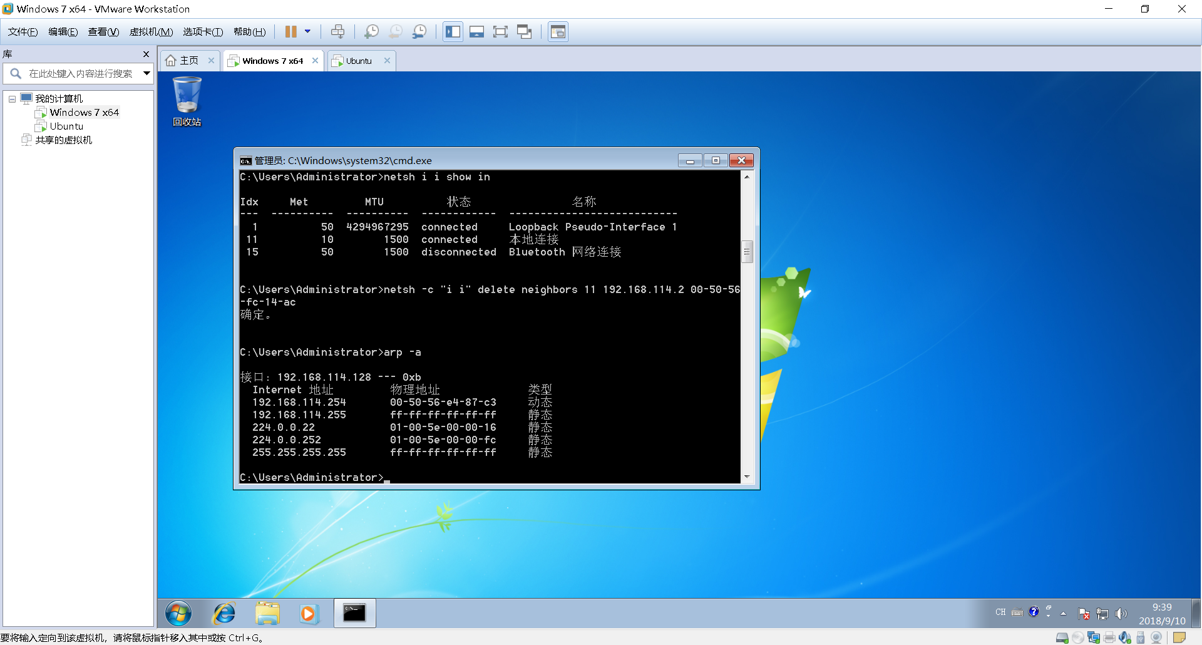Collapse the 我的计算机 tree node
1202x645 pixels.
(x=12, y=99)
